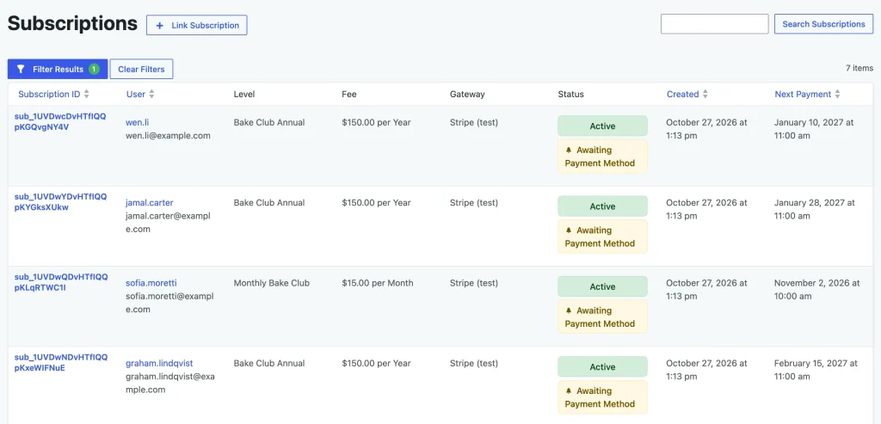
Task: Click the plus icon on Link Subscription
Action: 159,25
